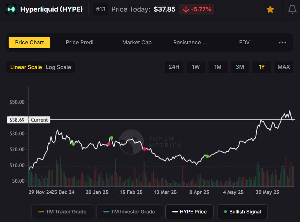This screenshot has width=300, height=222.
Task: Toggle the Bullish Signal legend
Action: tap(242, 212)
